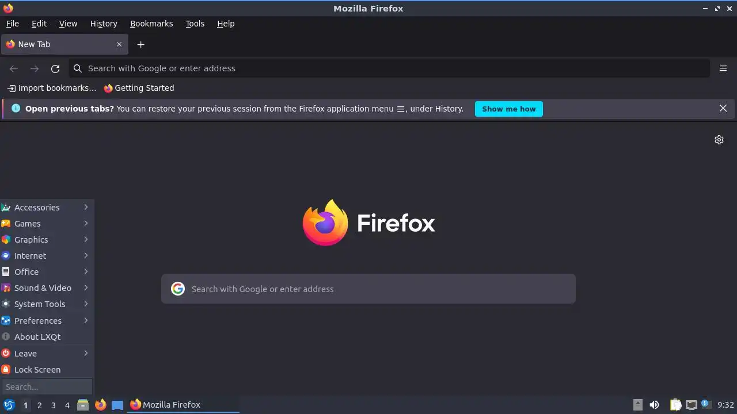Switch to virtual desktop 3
The image size is (737, 414).
[x=53, y=405]
